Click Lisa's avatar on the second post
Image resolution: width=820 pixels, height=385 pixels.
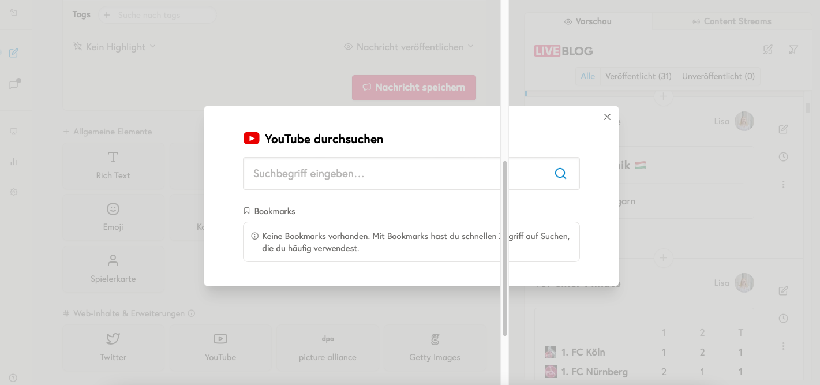[x=744, y=283]
